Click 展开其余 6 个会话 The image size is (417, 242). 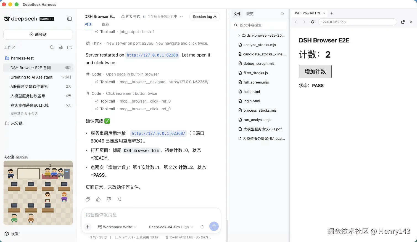coord(24,114)
